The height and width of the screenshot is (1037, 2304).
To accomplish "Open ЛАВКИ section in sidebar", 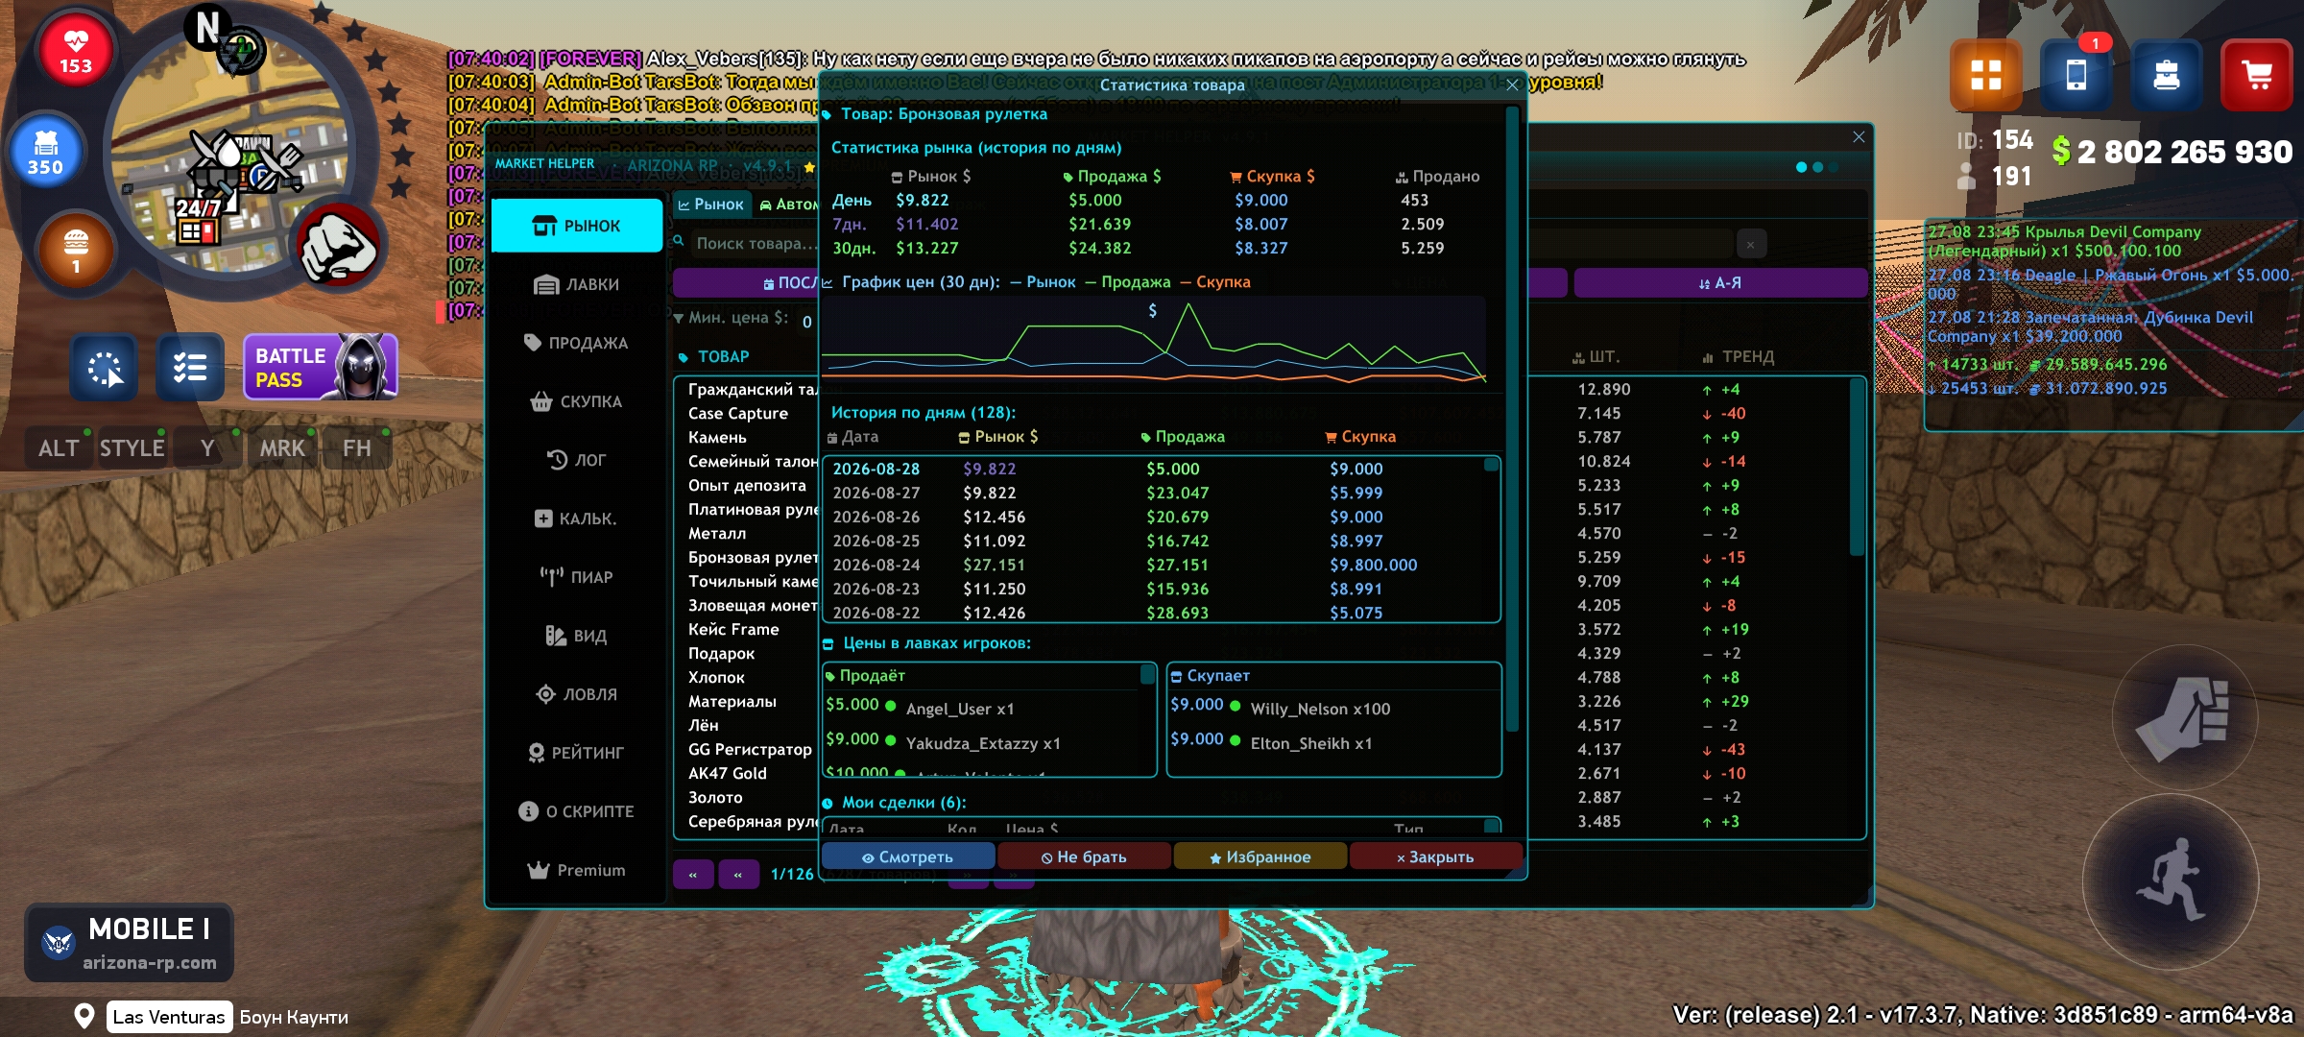I will tap(576, 284).
